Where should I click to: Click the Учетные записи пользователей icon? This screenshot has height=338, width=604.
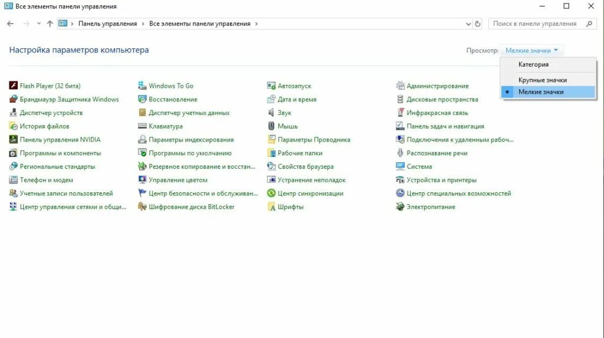13,193
